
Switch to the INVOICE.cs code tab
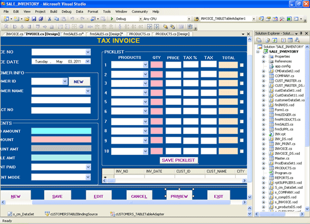coord(14,34)
